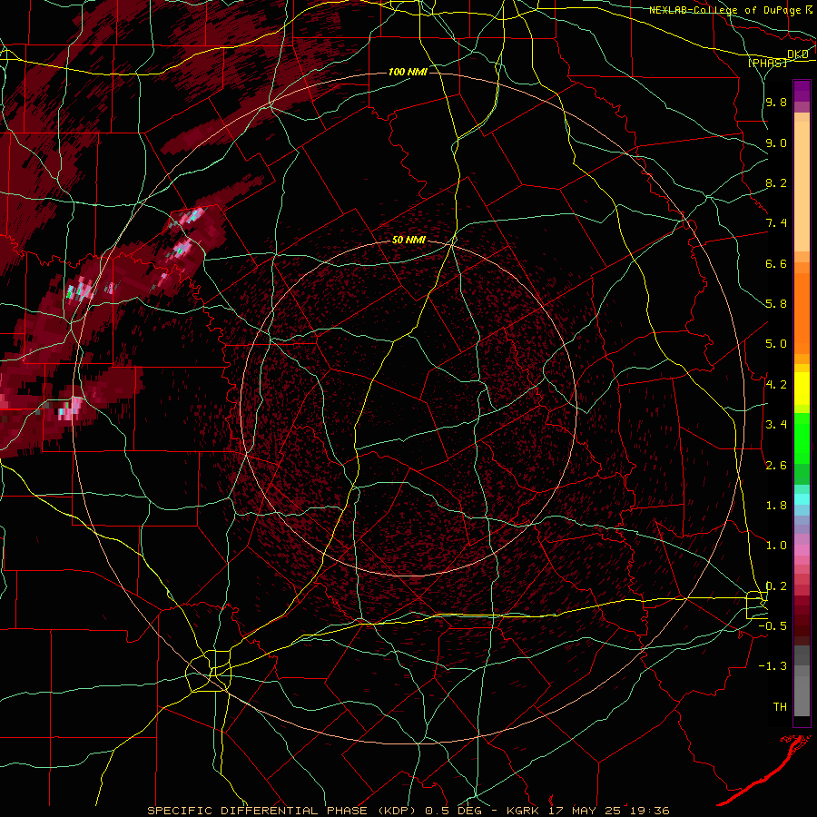Viewport: 817px width, 817px height.
Task: Select the 2.6 scale value
Action: 776,465
